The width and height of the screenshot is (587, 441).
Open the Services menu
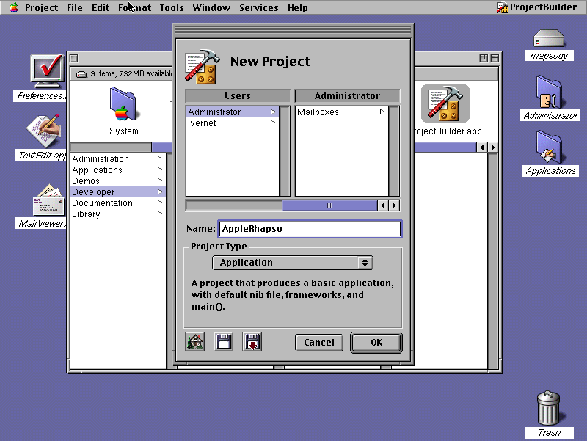coord(259,7)
